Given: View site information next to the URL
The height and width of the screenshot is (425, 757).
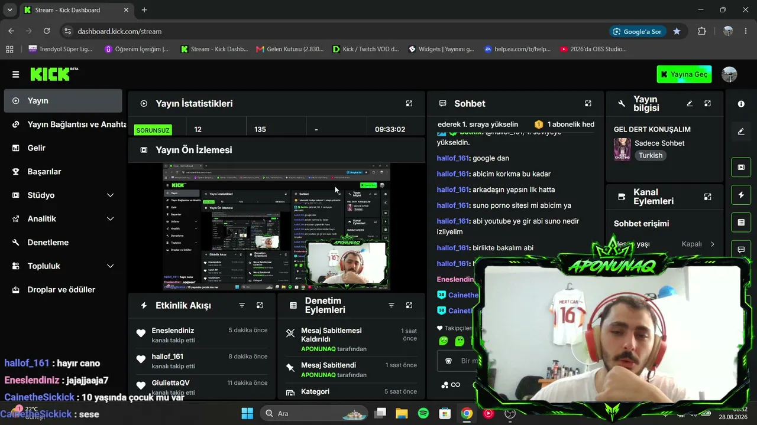Looking at the screenshot, I should 67,31.
